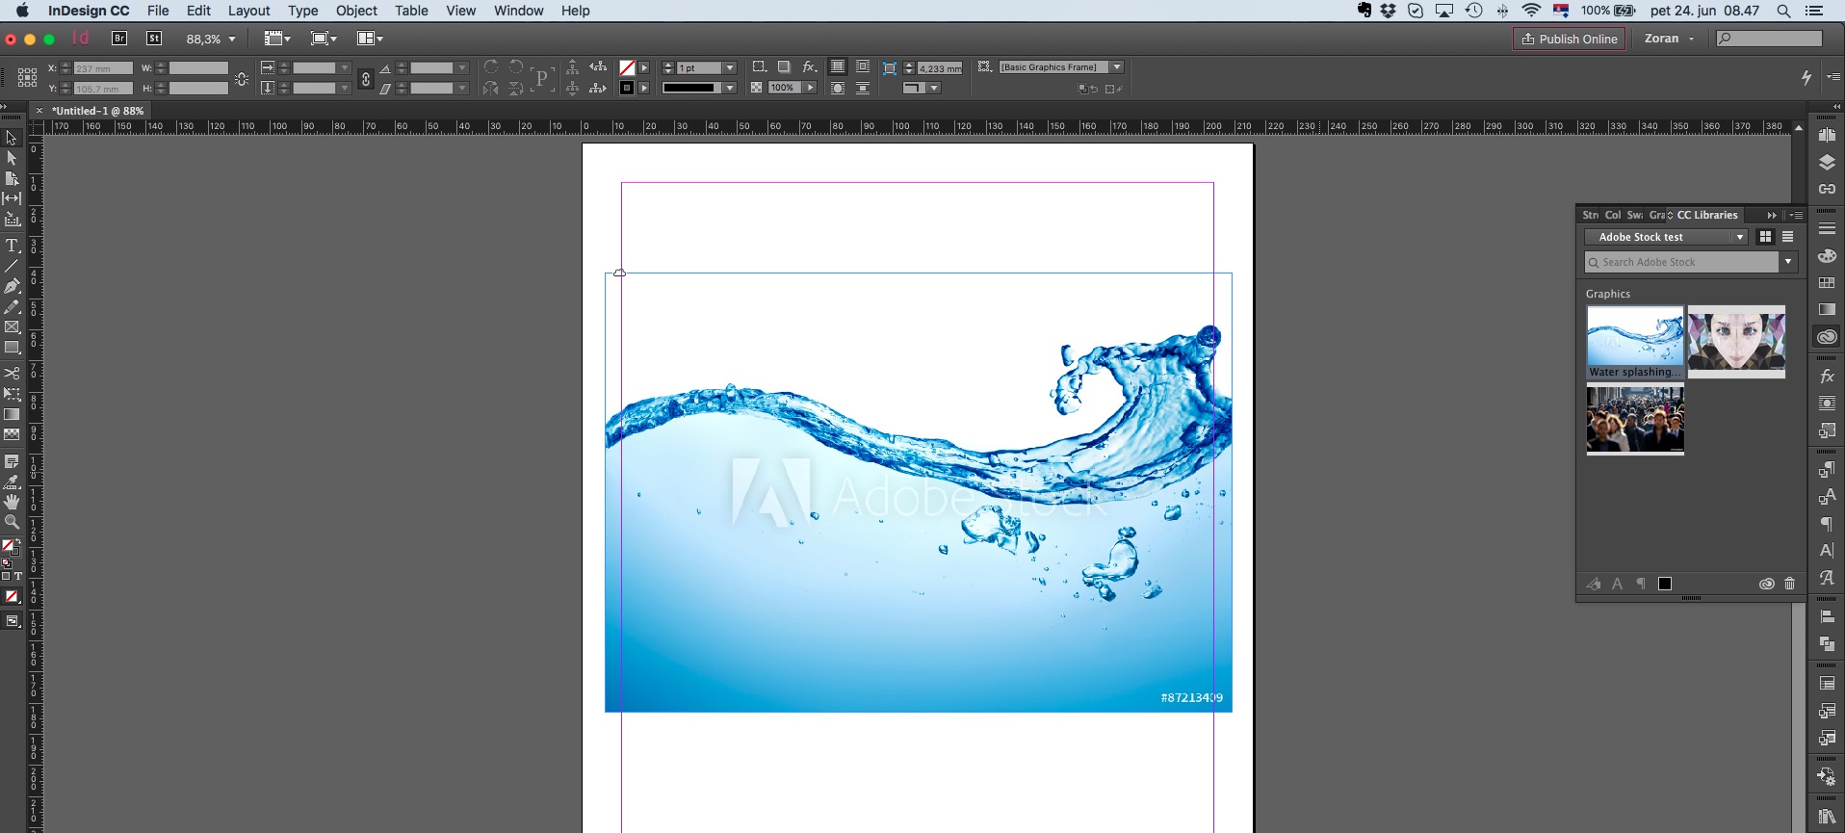Click the Publish Online button
1845x833 pixels.
coord(1569,39)
